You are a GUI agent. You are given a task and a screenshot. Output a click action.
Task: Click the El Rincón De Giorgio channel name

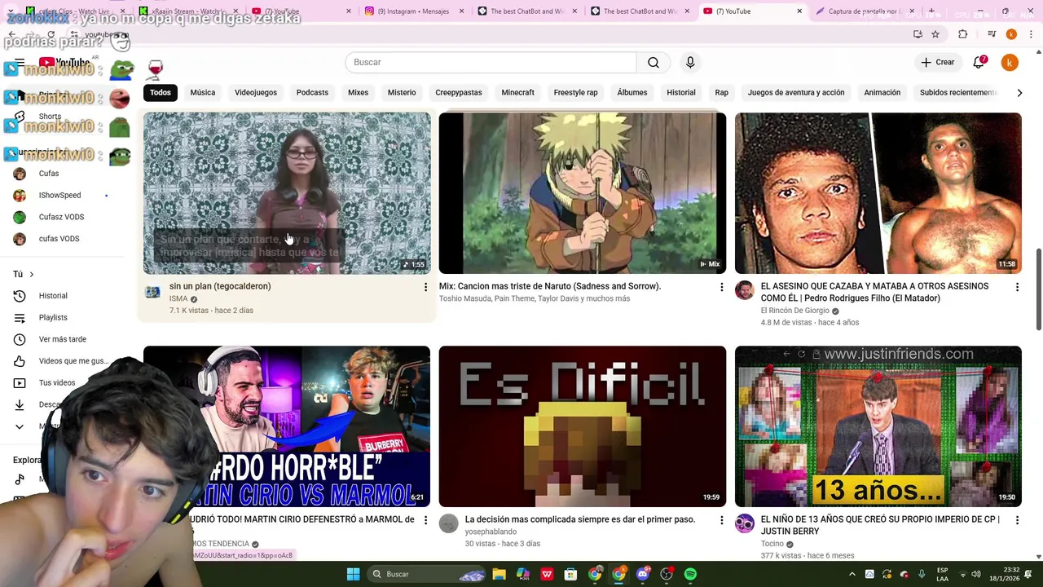795,311
